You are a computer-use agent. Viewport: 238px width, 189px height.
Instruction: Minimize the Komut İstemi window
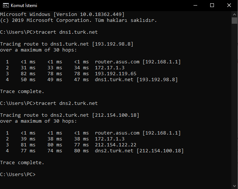pyautogui.click(x=195, y=6)
